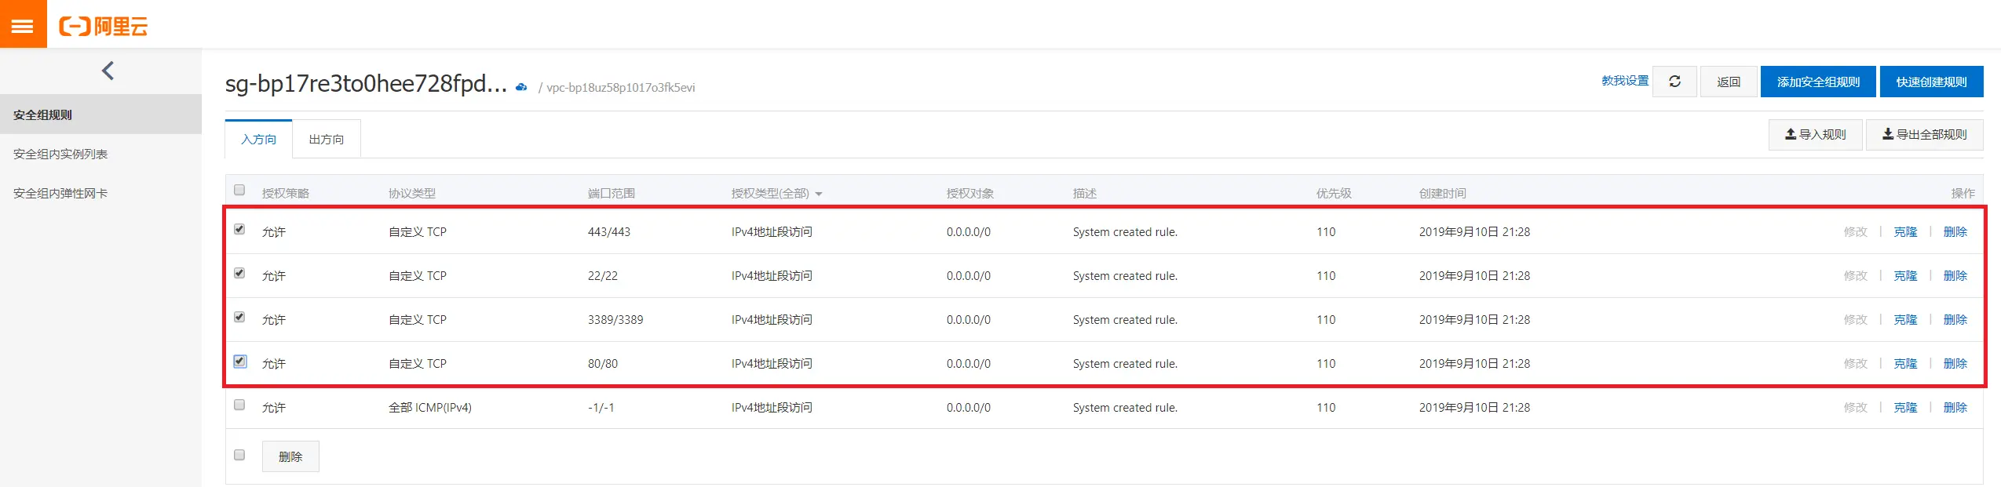Uncheck the 22/22 rule checkbox
This screenshot has width=2001, height=487.
point(239,273)
